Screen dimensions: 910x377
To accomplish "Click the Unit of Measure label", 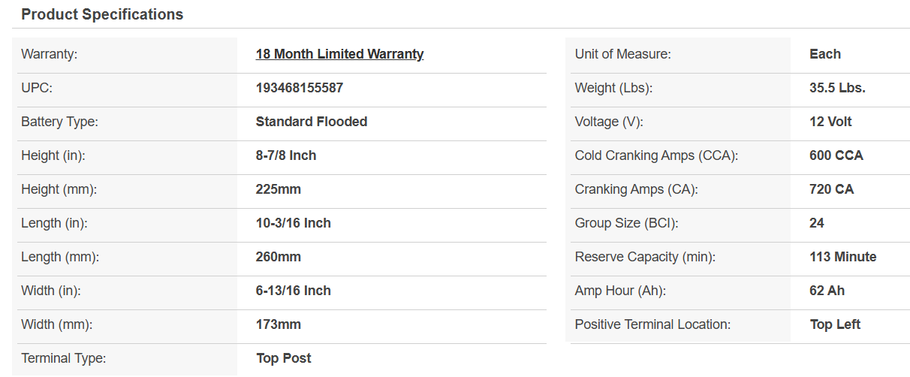I will point(622,54).
